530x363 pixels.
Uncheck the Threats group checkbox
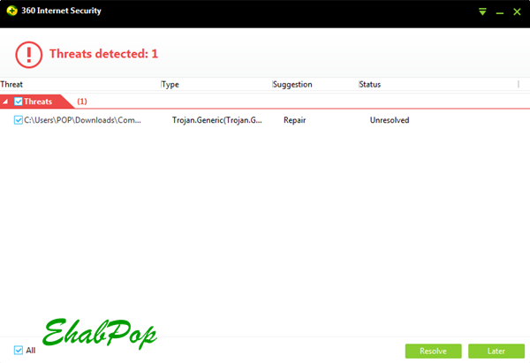coord(19,102)
